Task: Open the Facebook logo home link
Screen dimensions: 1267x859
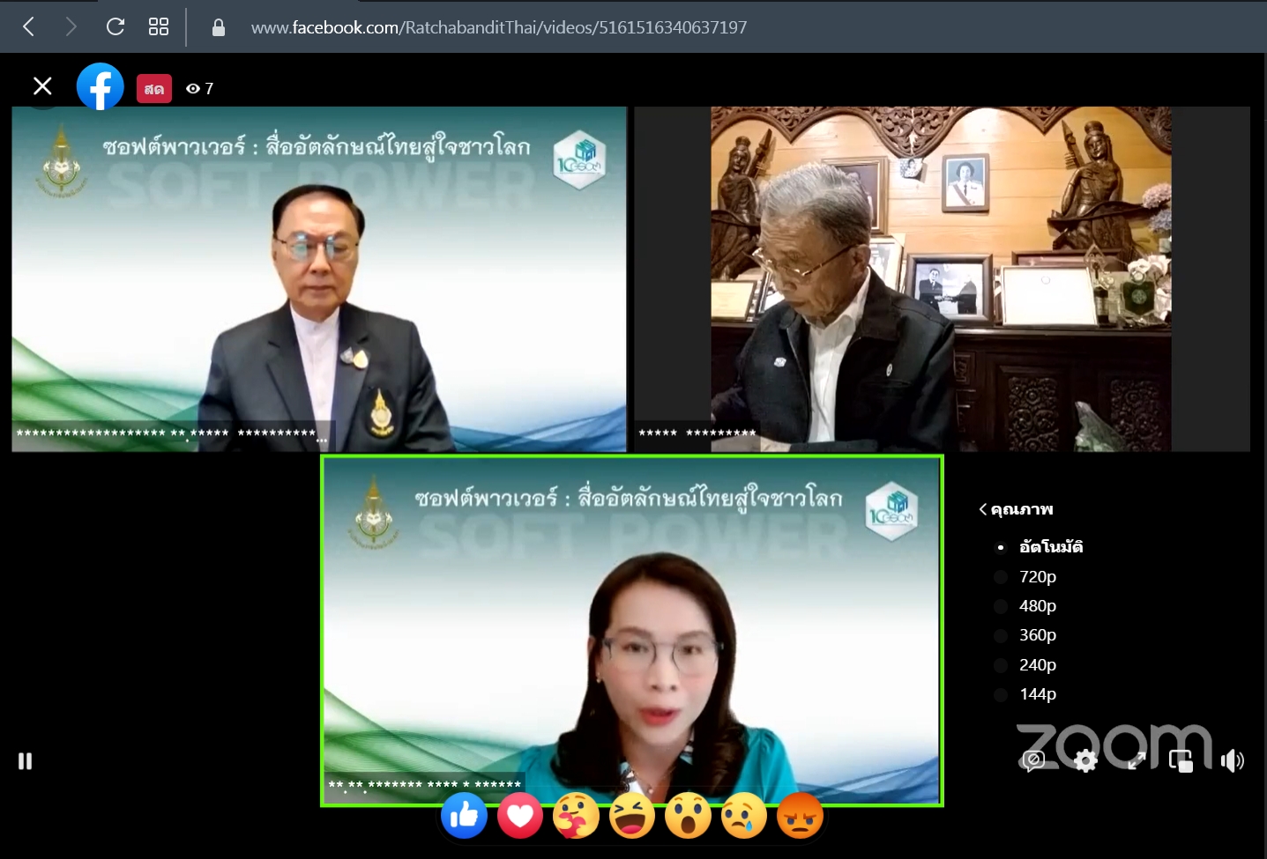Action: pos(100,87)
